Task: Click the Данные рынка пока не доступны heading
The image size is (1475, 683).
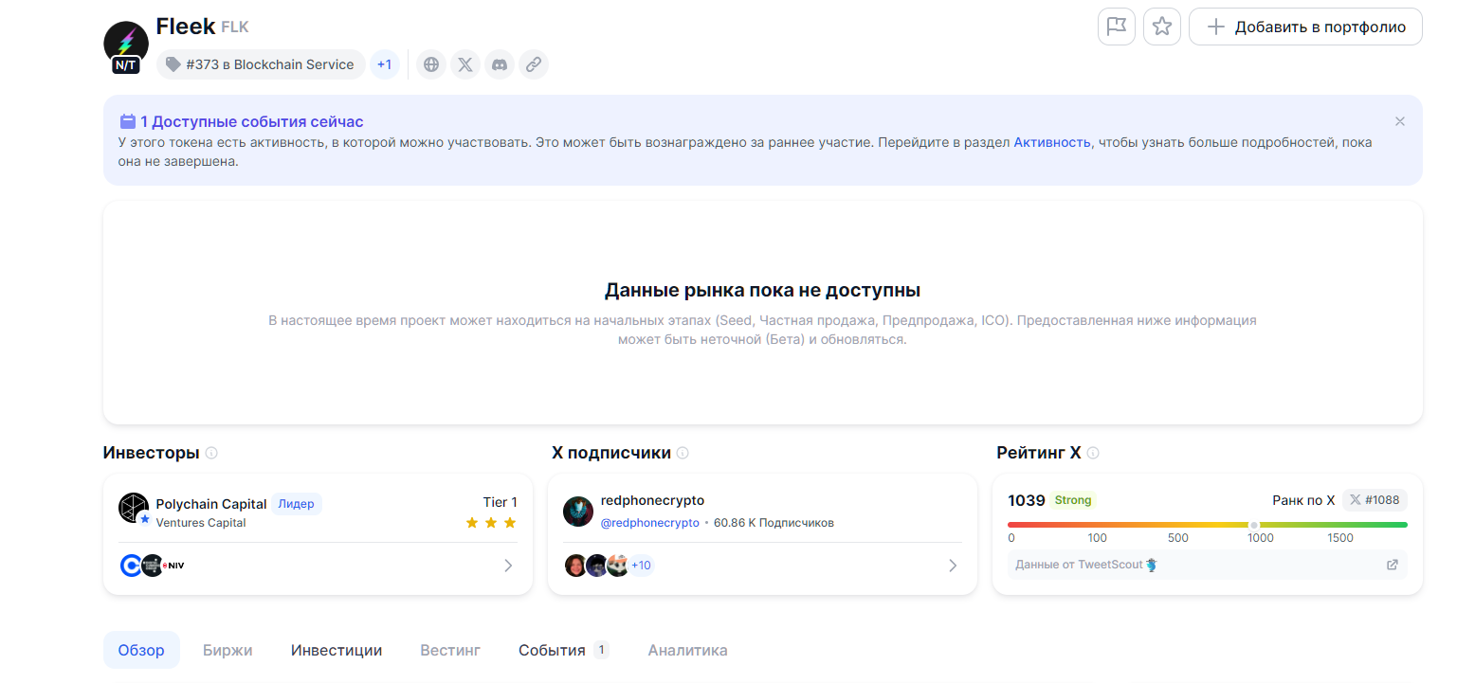Action: (x=763, y=290)
